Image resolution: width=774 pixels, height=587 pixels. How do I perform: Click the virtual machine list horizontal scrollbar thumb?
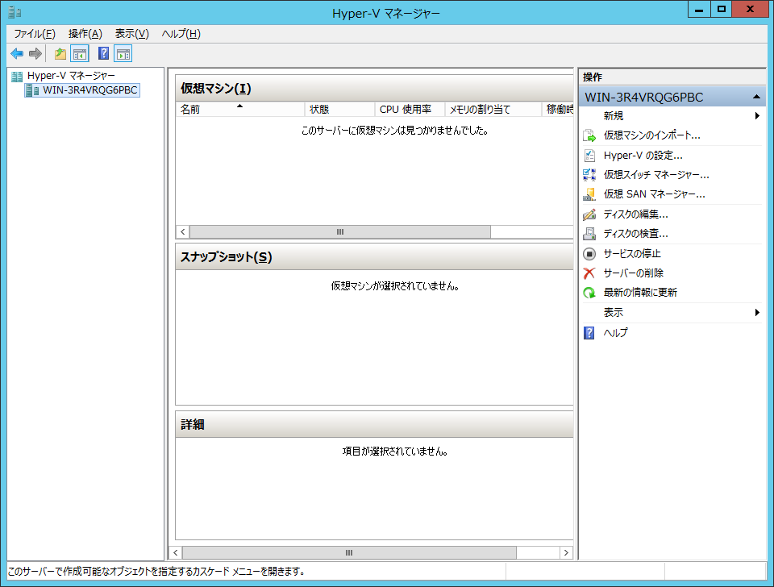(340, 232)
